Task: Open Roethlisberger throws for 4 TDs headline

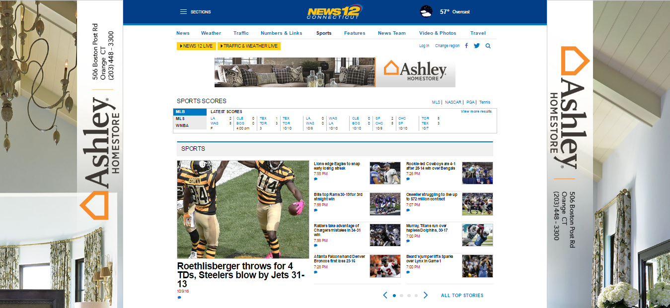Action: click(x=241, y=275)
